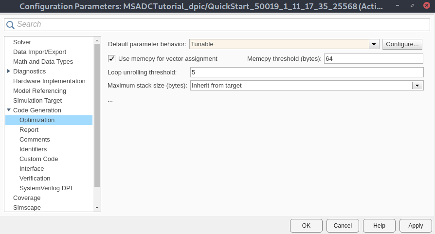Show more parameters via the ellipsis
This screenshot has width=435, height=234.
pyautogui.click(x=110, y=100)
